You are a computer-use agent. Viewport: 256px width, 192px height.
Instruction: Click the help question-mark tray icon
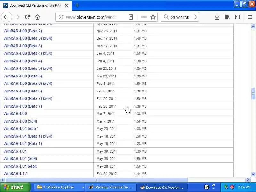click(206, 187)
